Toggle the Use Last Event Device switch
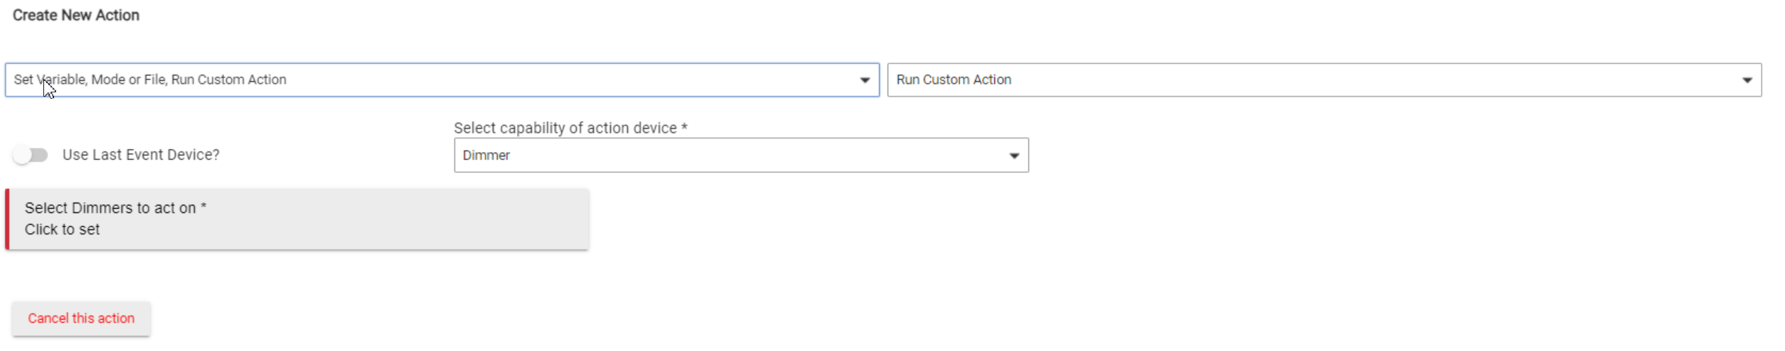This screenshot has height=351, width=1785. click(x=31, y=155)
